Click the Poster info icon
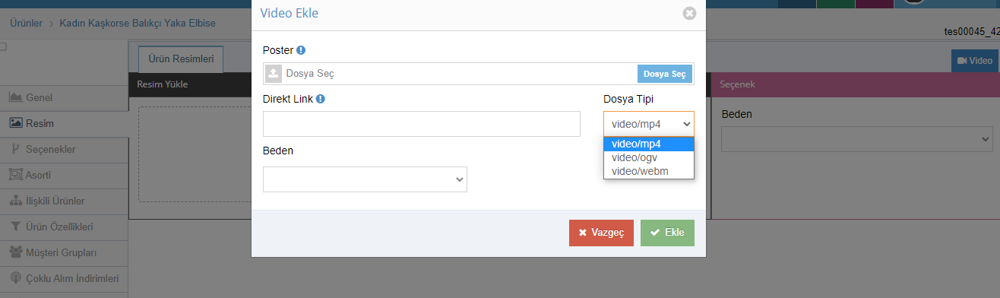 pyautogui.click(x=301, y=50)
